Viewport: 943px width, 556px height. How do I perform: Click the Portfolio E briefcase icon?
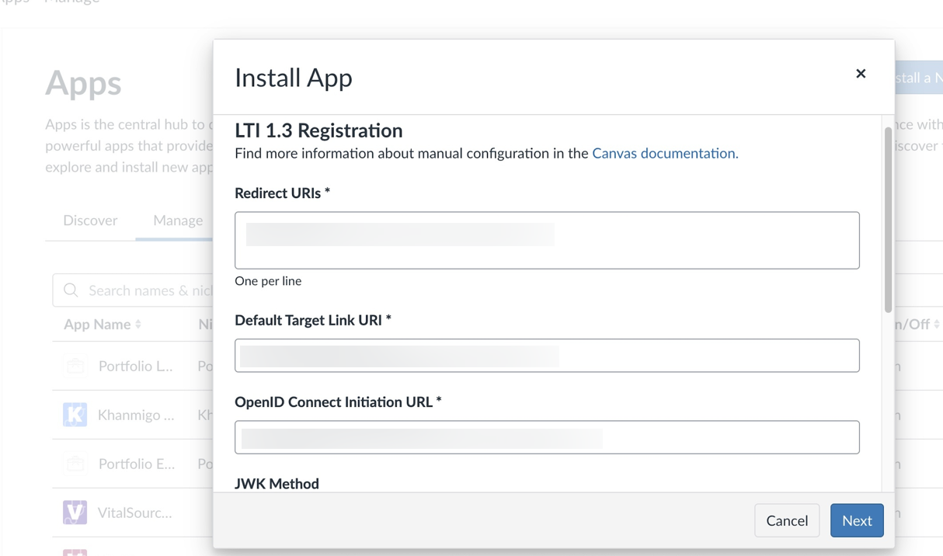click(75, 464)
